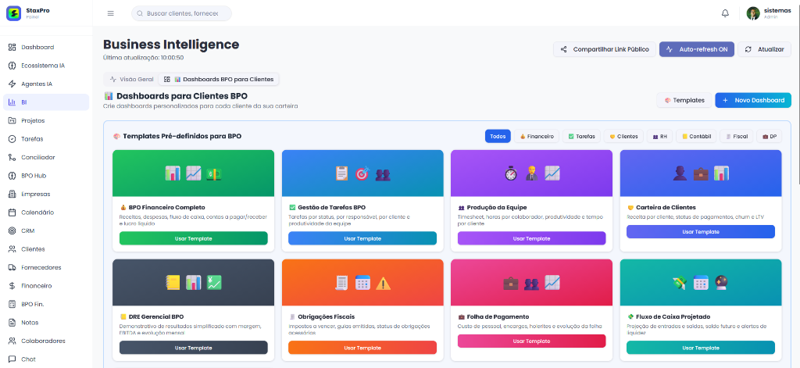The width and height of the screenshot is (800, 368).
Task: Open Chat in the sidebar
Action: [x=46, y=359]
